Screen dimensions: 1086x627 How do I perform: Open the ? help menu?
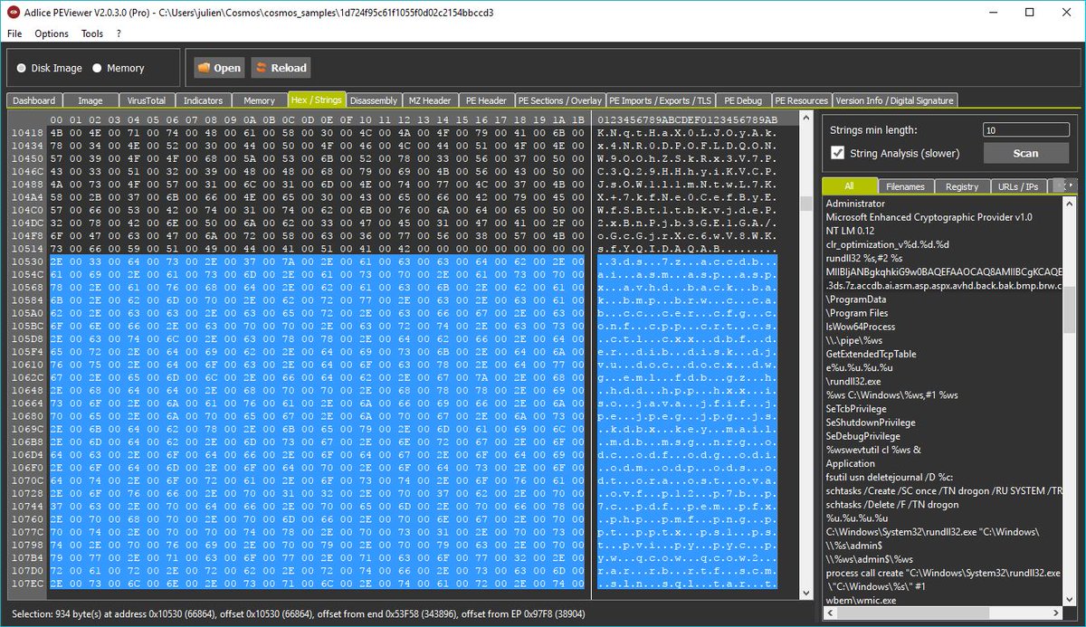click(119, 33)
